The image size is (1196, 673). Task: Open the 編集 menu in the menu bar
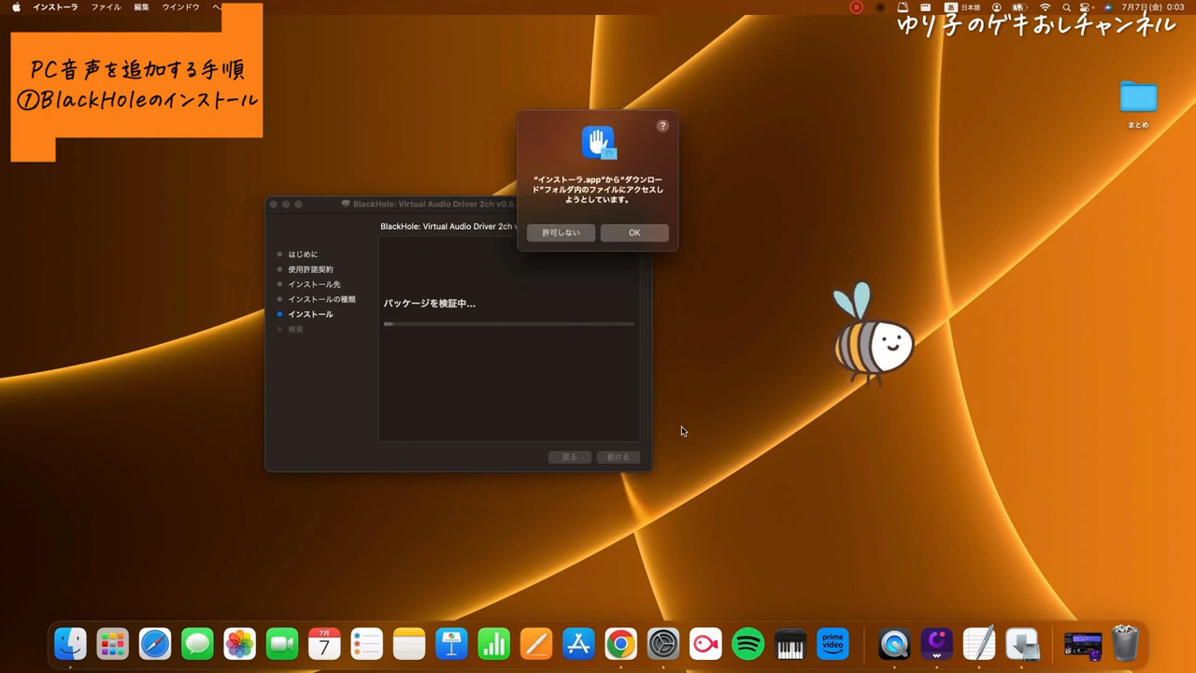[141, 7]
